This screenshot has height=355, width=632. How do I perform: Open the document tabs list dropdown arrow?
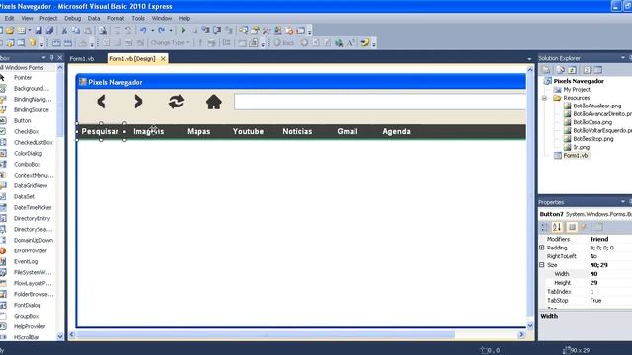(x=529, y=59)
